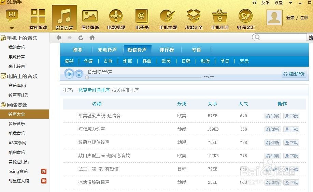Open 5sing音乐 in sidebar
313x192 pixels.
[18, 171]
